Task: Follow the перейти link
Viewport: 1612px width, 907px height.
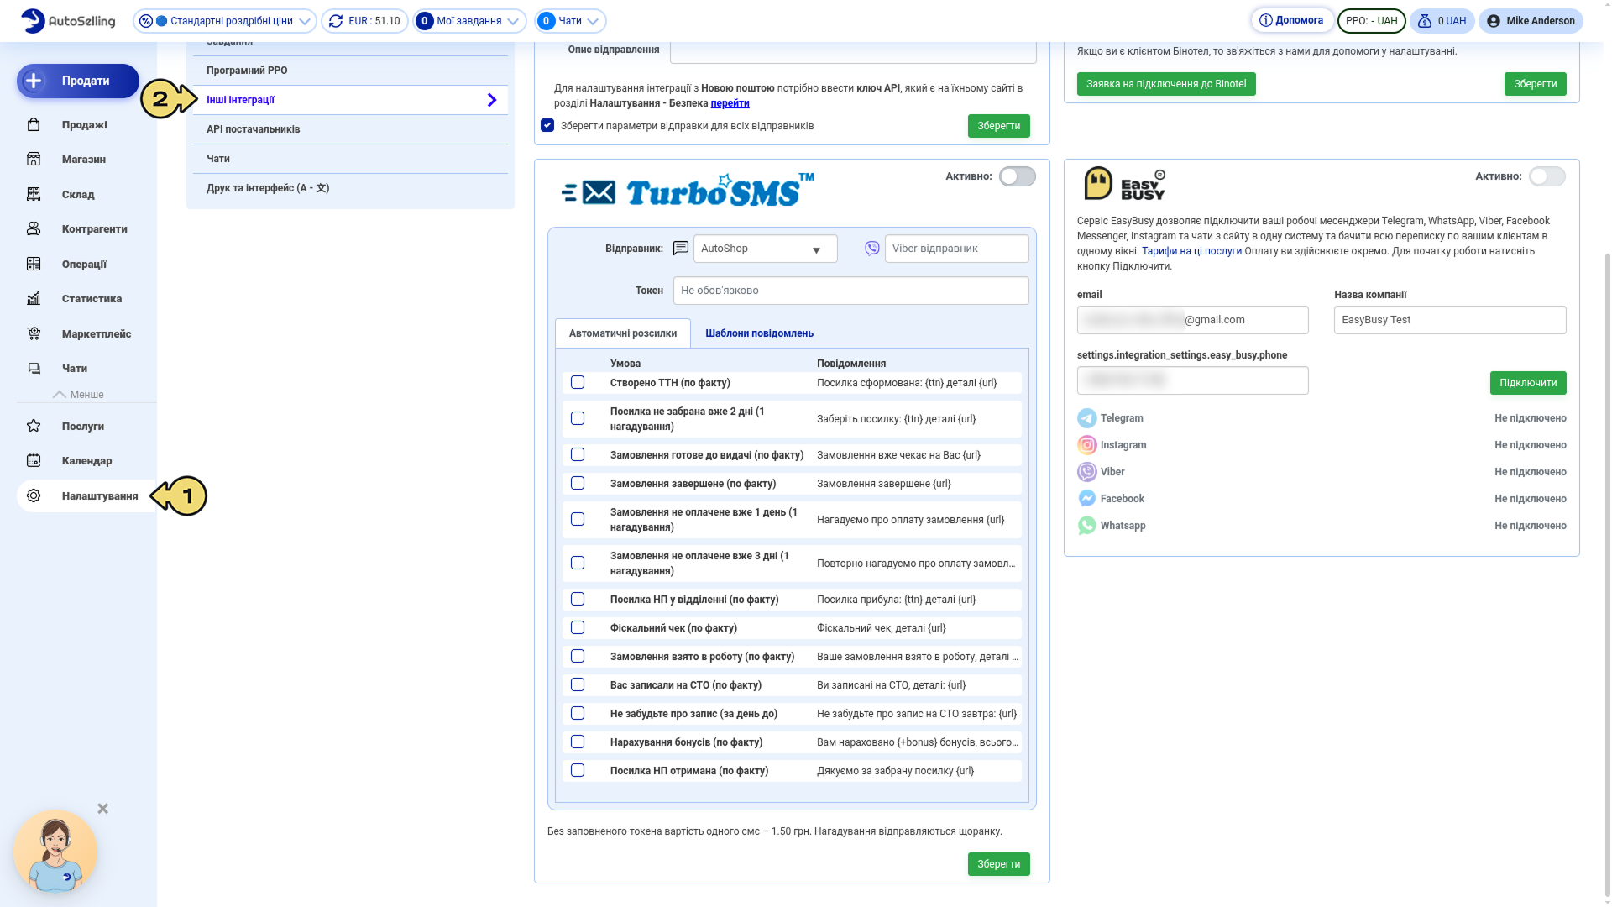Action: (x=730, y=103)
